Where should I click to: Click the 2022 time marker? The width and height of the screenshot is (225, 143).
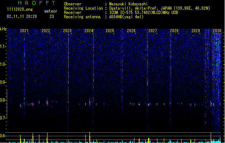(x=46, y=30)
